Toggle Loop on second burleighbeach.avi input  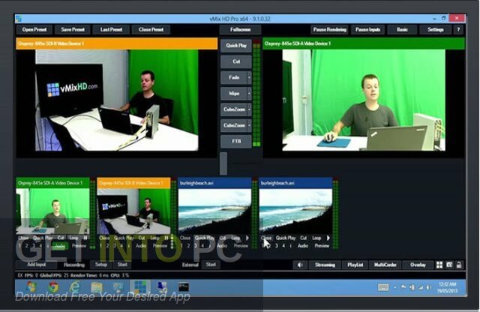[316, 238]
